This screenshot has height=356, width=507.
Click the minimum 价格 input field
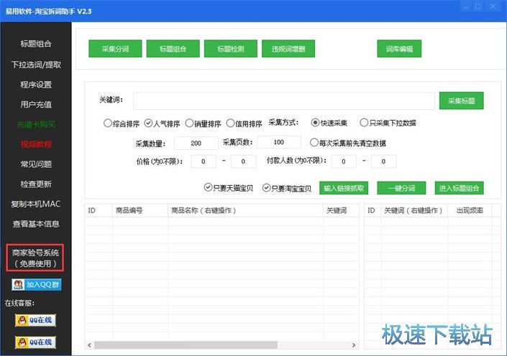(x=204, y=161)
